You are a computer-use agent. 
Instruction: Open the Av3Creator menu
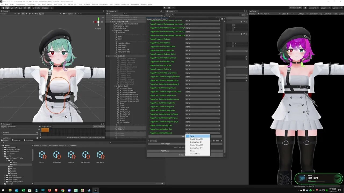pyautogui.click(x=58, y=4)
